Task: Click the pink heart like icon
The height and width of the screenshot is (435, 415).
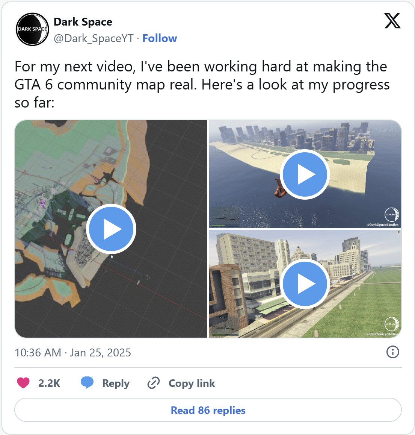Action: (x=23, y=383)
